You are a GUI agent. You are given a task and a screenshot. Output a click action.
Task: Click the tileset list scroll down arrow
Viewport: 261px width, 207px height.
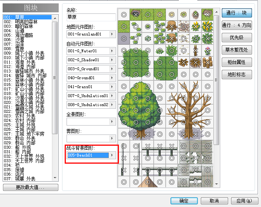55,178
